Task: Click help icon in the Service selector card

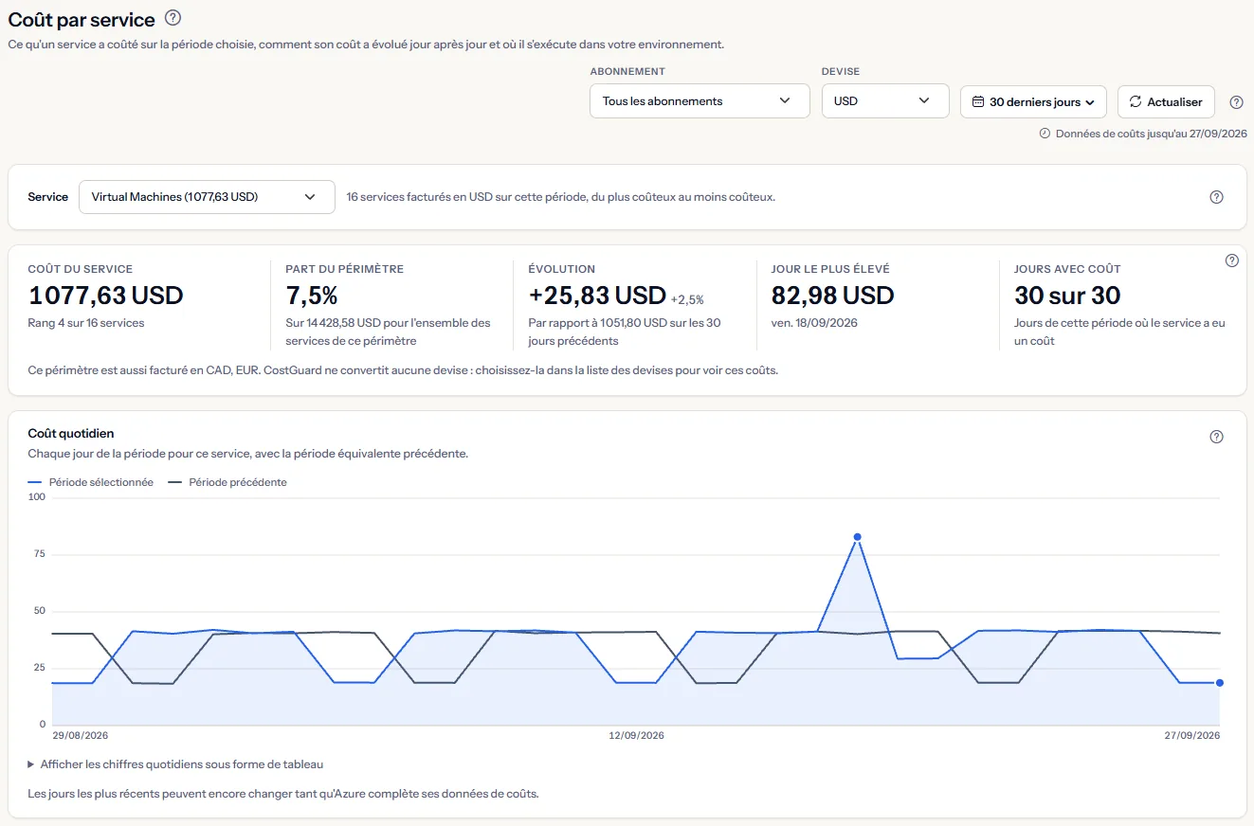Action: pyautogui.click(x=1217, y=197)
